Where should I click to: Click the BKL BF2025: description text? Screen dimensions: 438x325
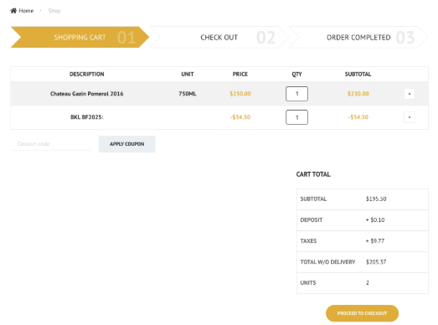pyautogui.click(x=86, y=117)
